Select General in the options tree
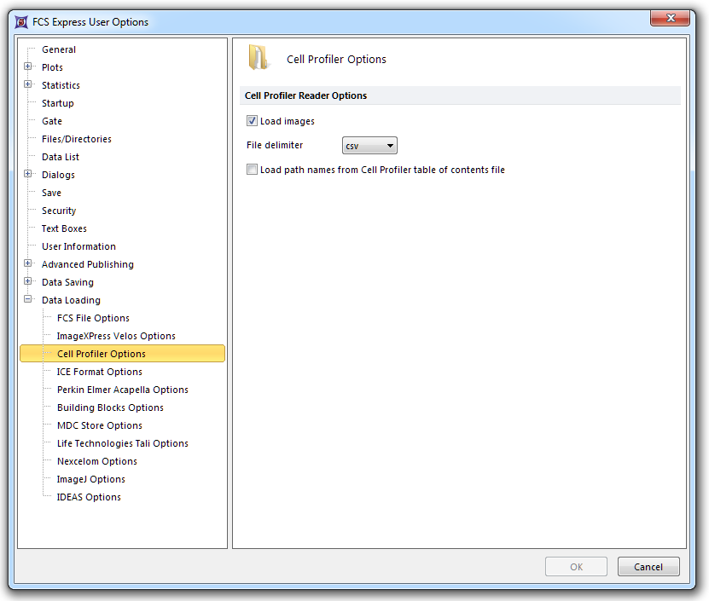709x601 pixels. click(59, 49)
